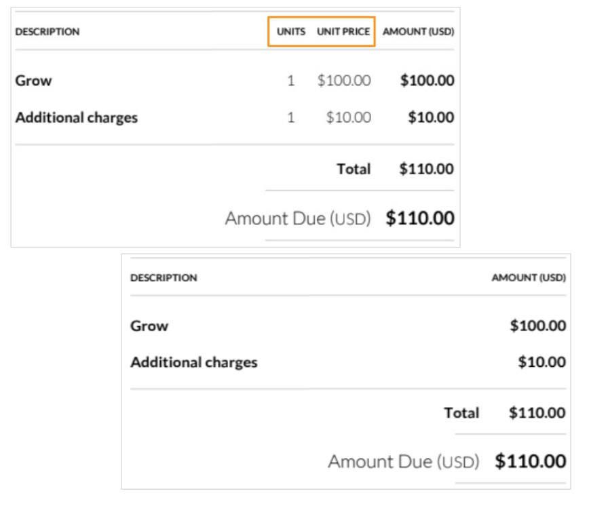Select Amount Due (USD) label in lower invoice
The image size is (608, 508).
[404, 462]
